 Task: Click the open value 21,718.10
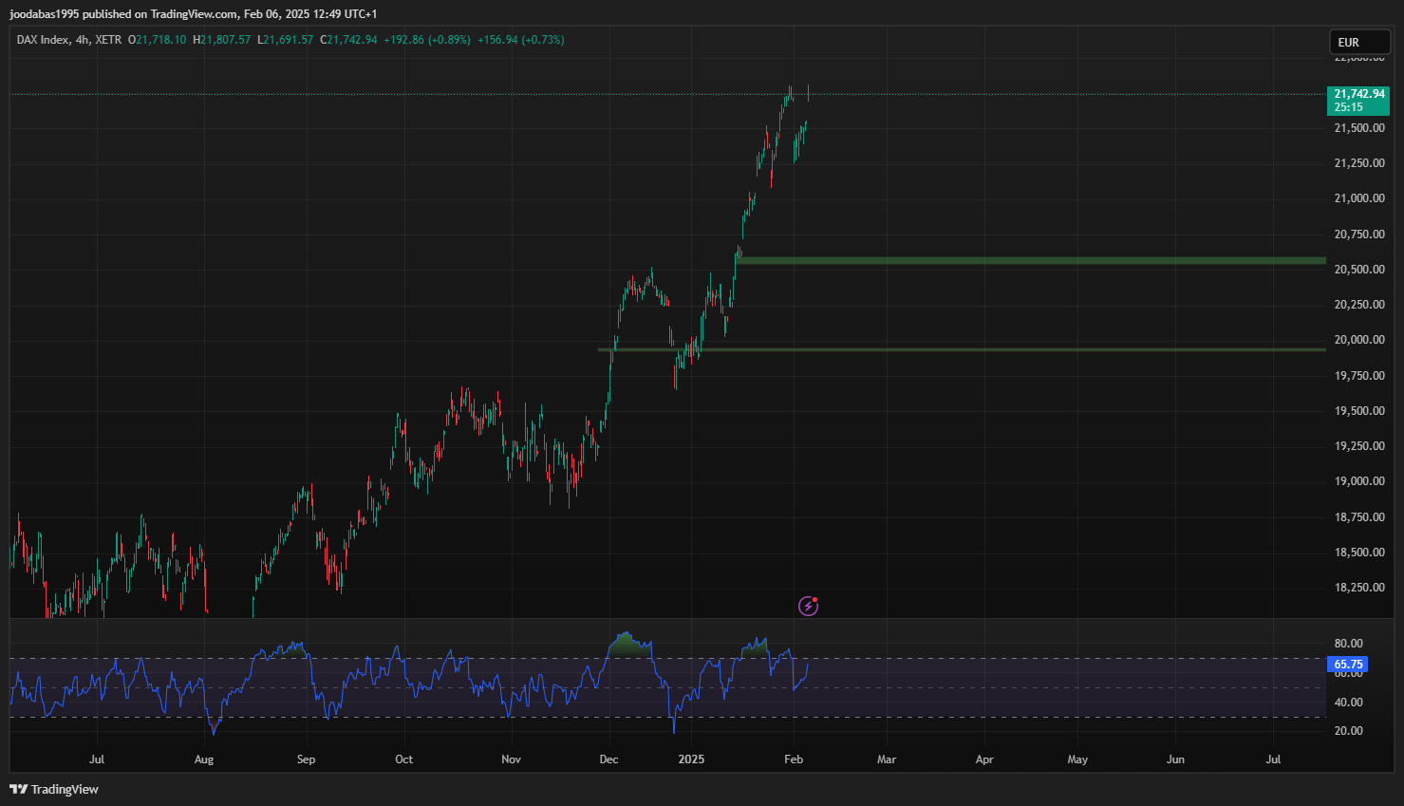(158, 40)
